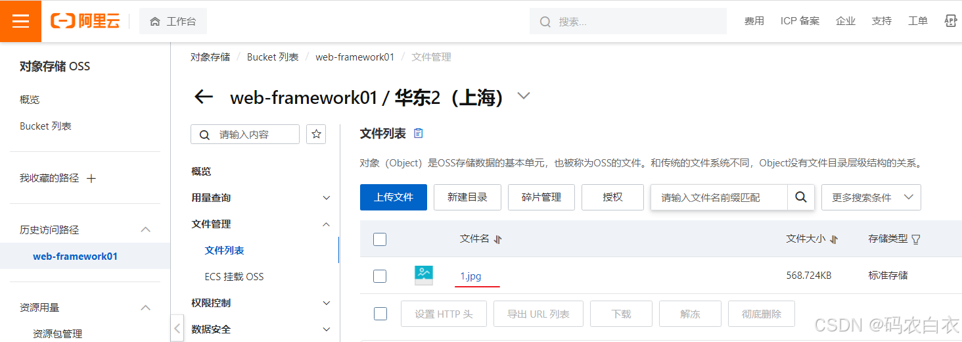This screenshot has height=342, width=962.
Task: Click the 568.724KB file size cell
Action: [808, 276]
